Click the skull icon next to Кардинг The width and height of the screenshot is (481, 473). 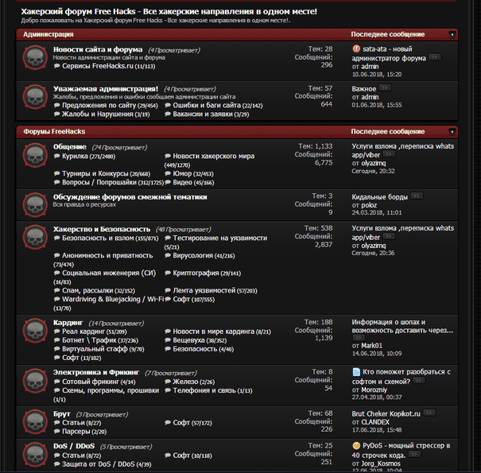34,331
